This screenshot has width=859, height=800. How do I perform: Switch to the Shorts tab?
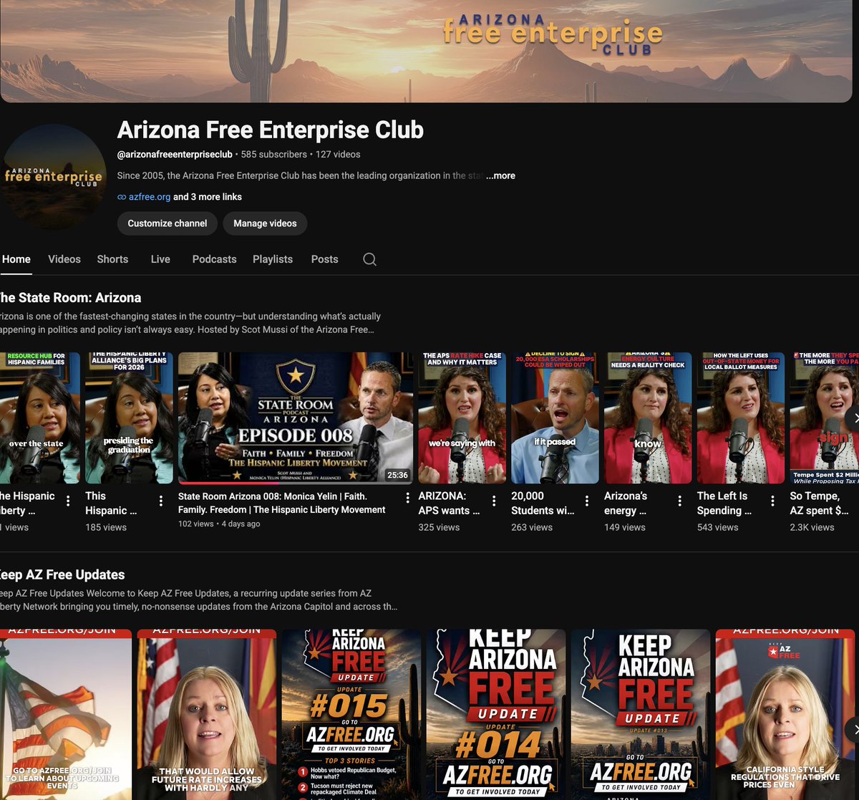pos(112,259)
